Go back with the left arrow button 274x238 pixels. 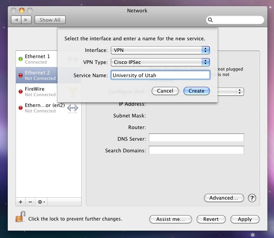pyautogui.click(x=16, y=20)
